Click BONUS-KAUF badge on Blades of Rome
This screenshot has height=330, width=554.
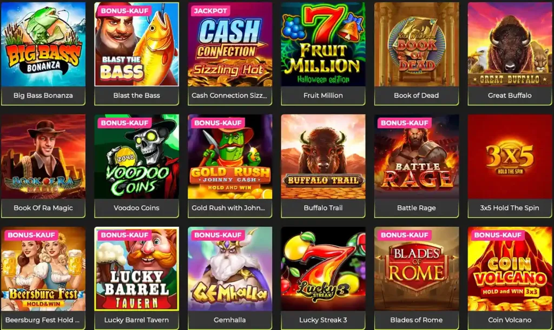404,235
